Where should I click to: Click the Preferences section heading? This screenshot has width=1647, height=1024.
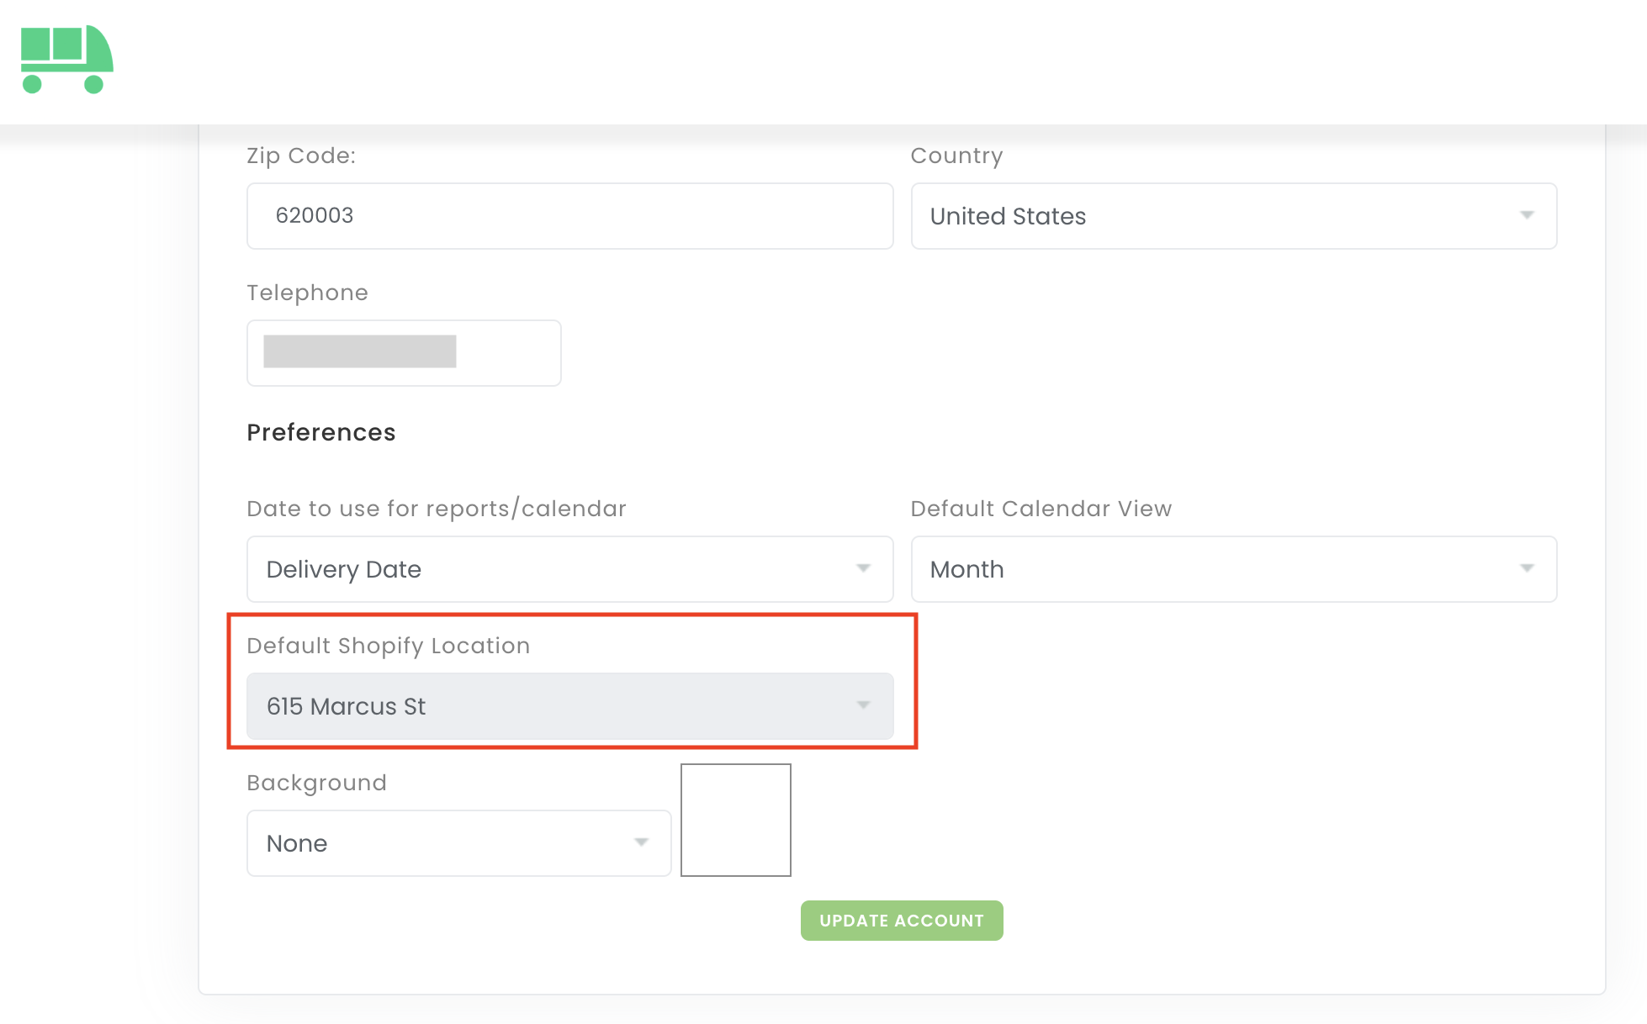pos(320,432)
